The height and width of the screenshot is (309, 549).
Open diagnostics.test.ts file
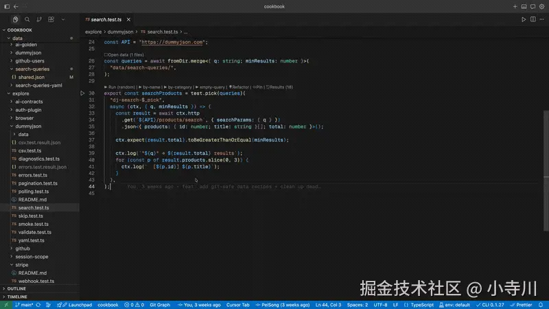tap(39, 159)
